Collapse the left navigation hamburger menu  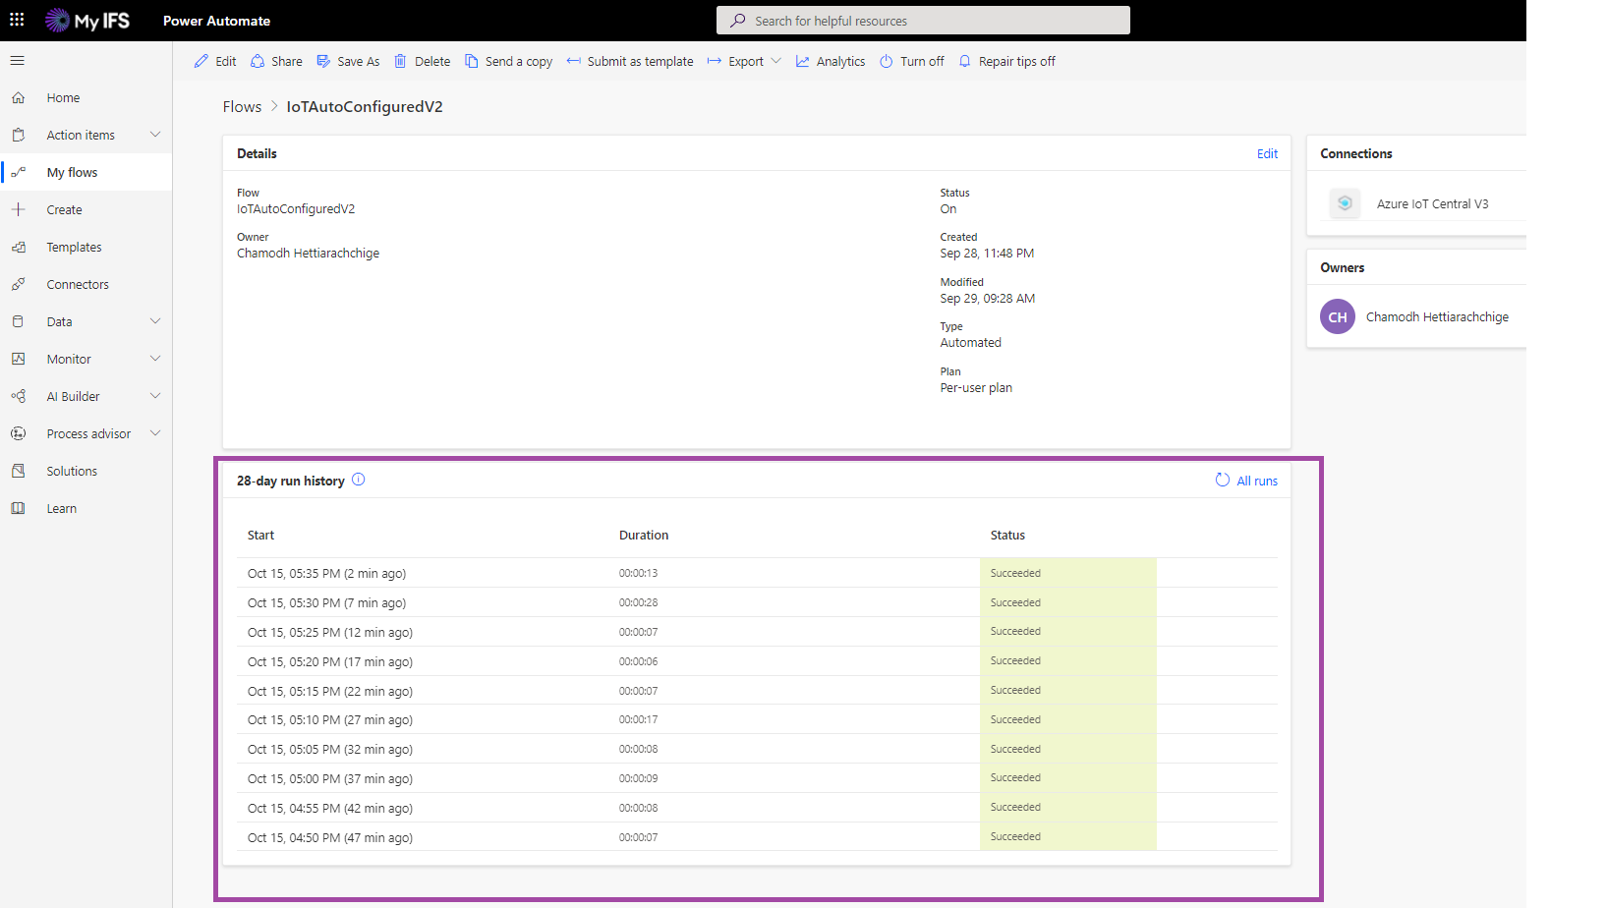click(17, 61)
